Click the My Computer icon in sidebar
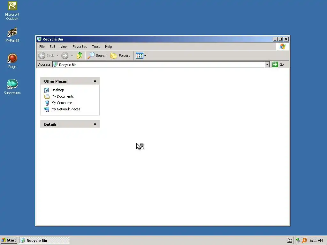This screenshot has height=245, width=327. (x=47, y=103)
